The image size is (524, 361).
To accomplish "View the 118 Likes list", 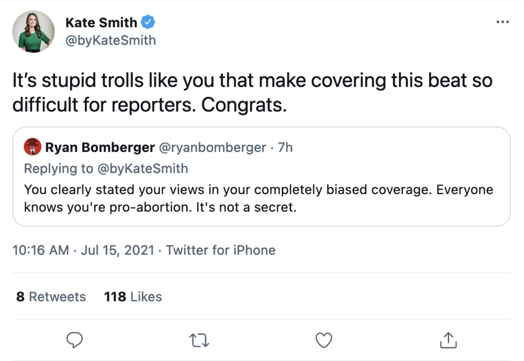I will [133, 297].
